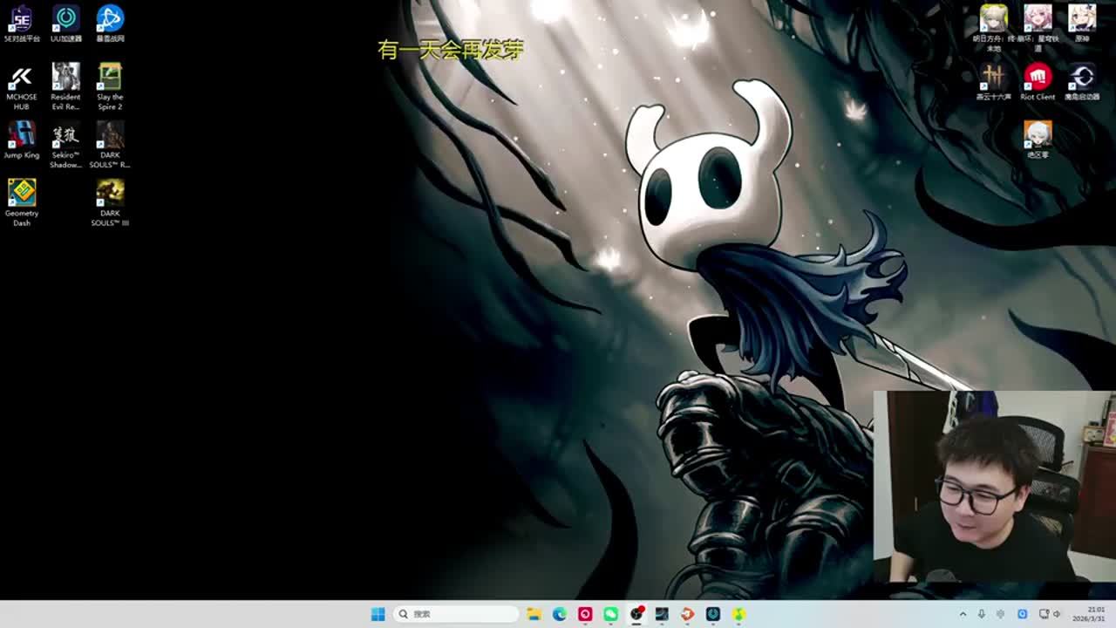Open the Windows Start menu

378,614
